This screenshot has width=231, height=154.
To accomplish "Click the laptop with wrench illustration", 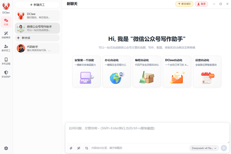I will pos(87,78).
